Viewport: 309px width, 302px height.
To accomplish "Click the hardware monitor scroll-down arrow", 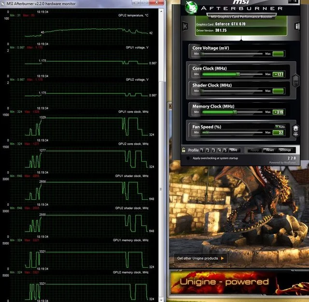I will point(161,300).
